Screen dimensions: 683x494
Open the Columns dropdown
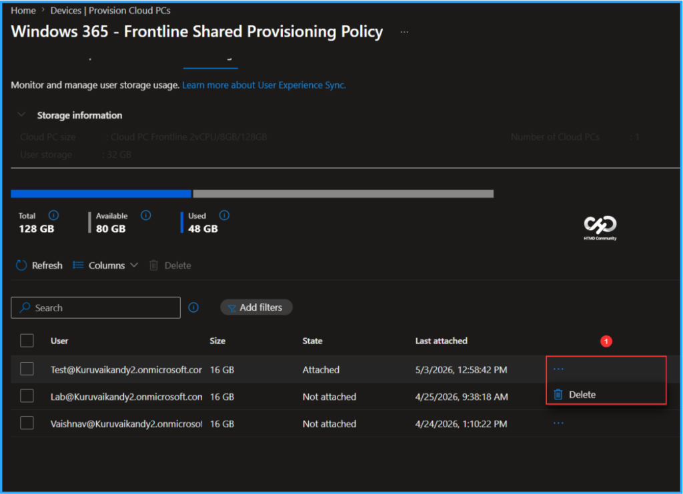pyautogui.click(x=105, y=265)
